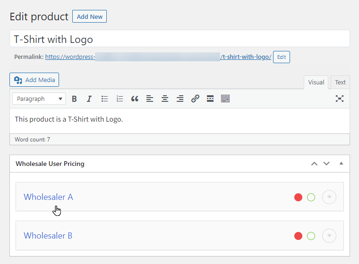This screenshot has width=359, height=264.
Task: Move Wholesale User Pricing panel down
Action: (326, 164)
